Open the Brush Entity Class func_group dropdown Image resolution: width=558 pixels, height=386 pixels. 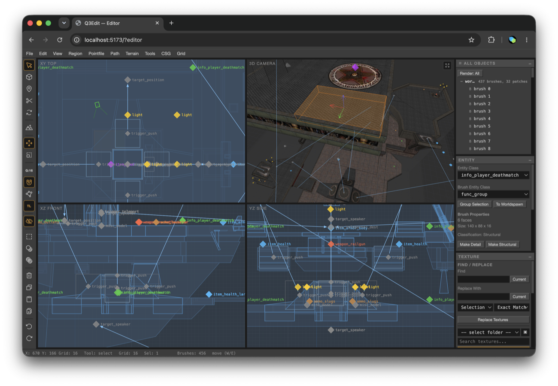(493, 194)
